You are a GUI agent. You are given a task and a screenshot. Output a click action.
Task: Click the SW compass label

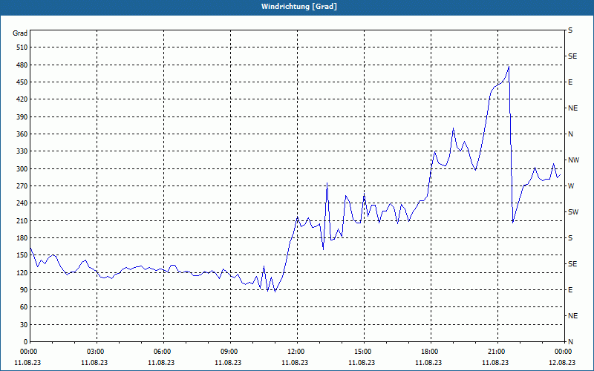573,212
